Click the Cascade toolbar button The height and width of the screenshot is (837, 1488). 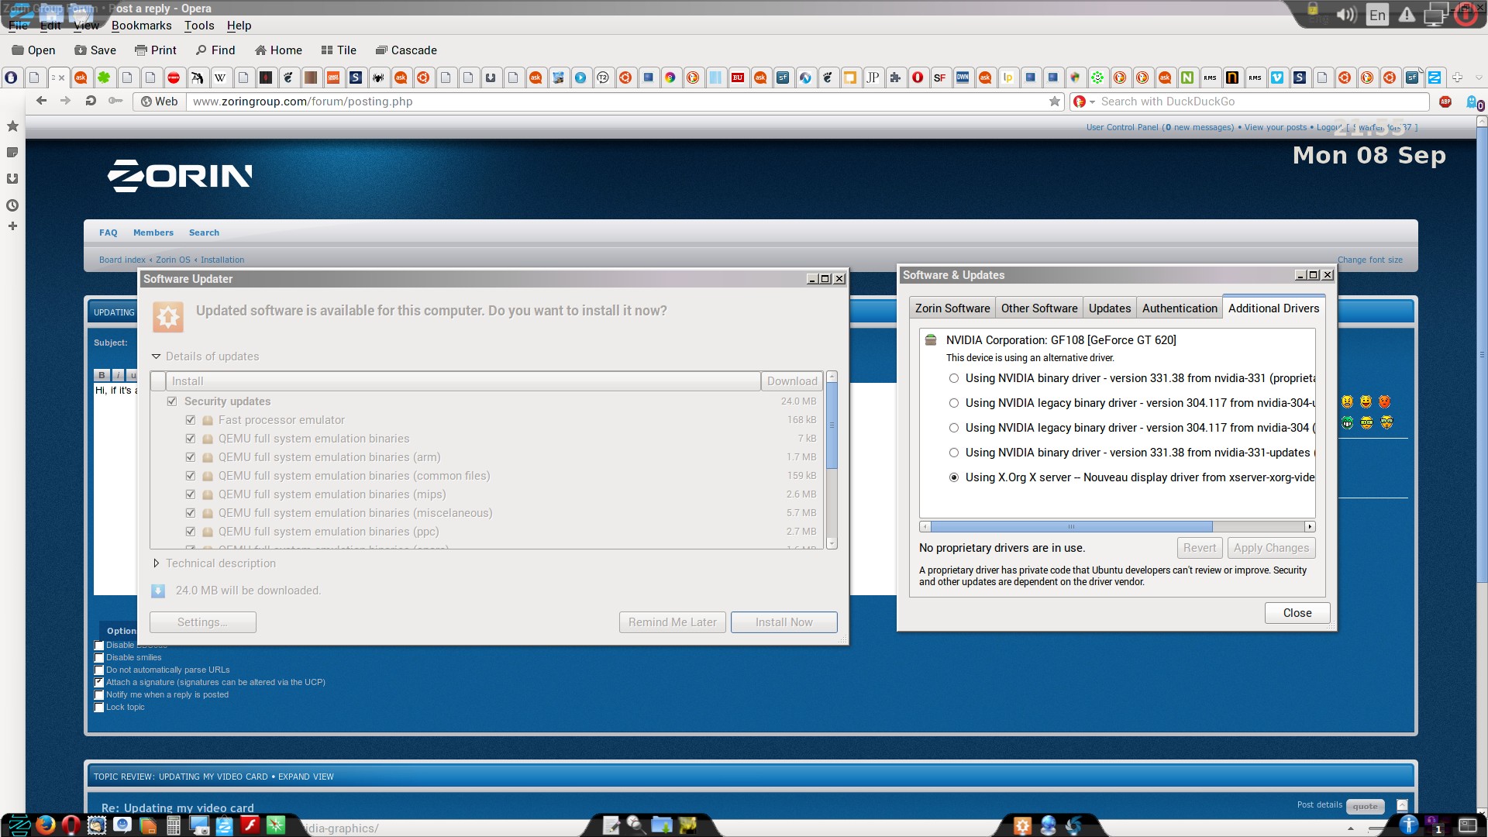click(406, 50)
